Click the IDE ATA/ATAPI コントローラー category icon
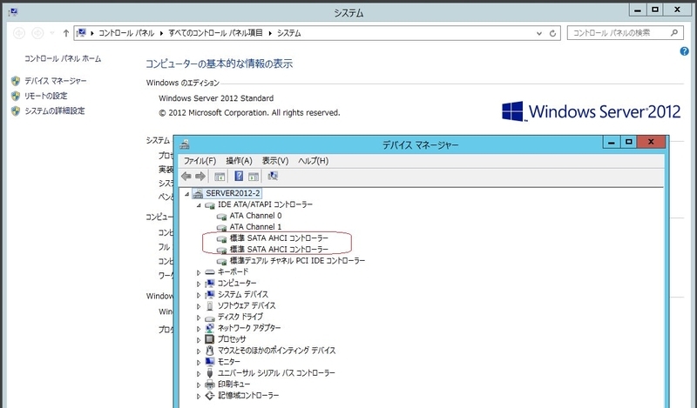Screen dimensions: 697x408 click(x=210, y=204)
